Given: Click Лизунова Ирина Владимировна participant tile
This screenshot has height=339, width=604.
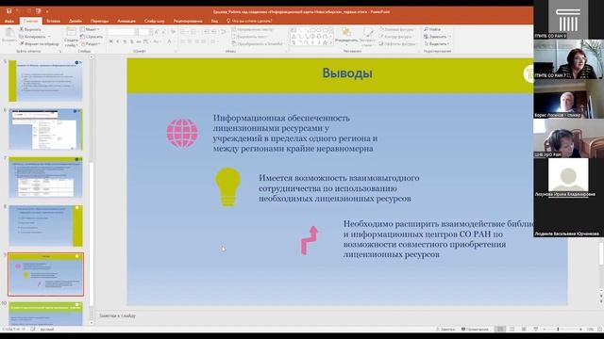Looking at the screenshot, I should [x=568, y=178].
